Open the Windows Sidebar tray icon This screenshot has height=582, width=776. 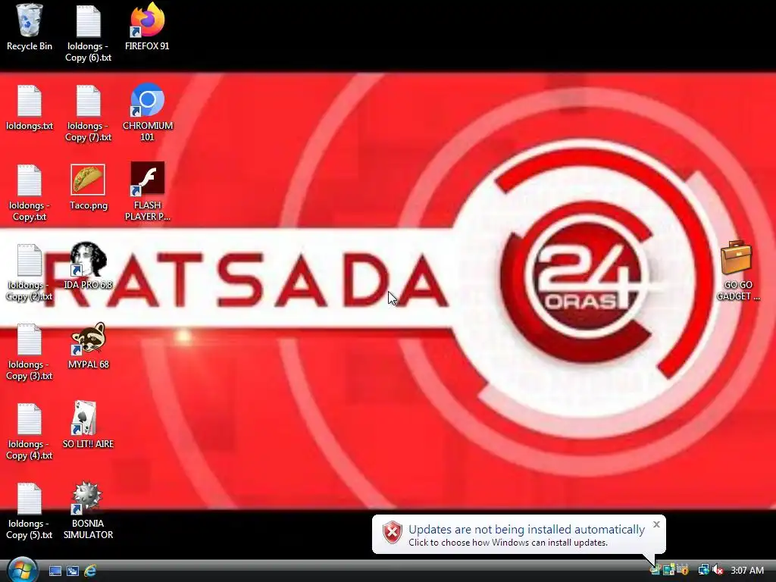pyautogui.click(x=669, y=570)
